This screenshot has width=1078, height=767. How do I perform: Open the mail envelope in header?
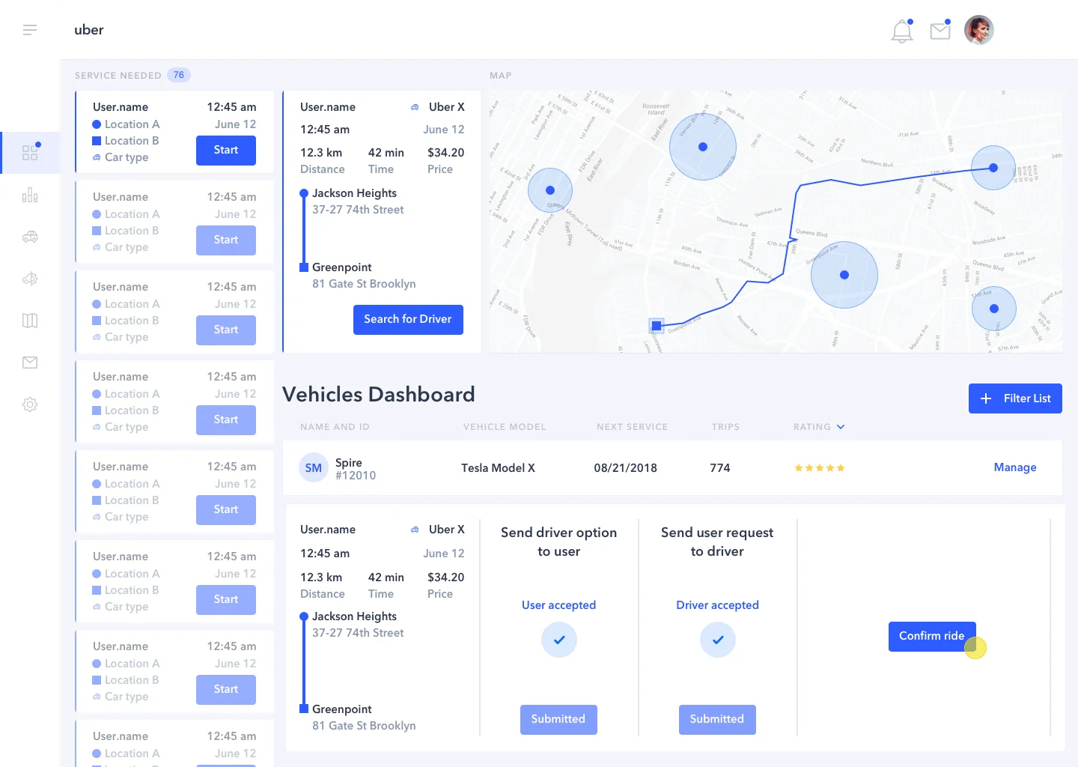click(x=940, y=30)
